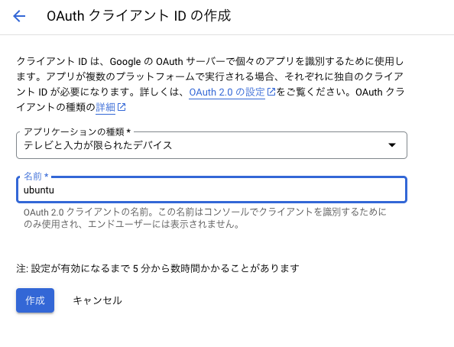This screenshot has width=454, height=347.
Task: Open the OAuth 2.0 の設定 link
Action: pyautogui.click(x=227, y=92)
